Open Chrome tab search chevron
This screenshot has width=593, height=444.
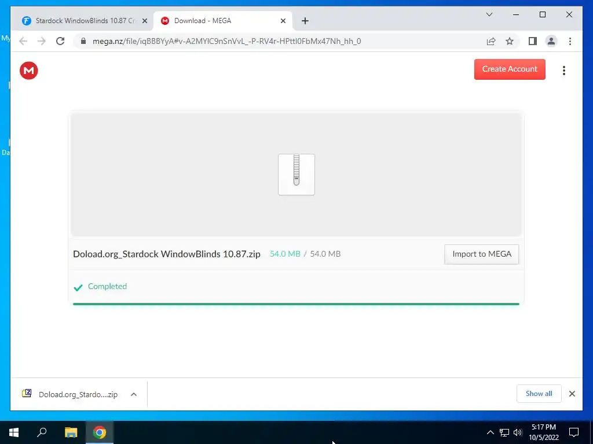[x=489, y=14]
